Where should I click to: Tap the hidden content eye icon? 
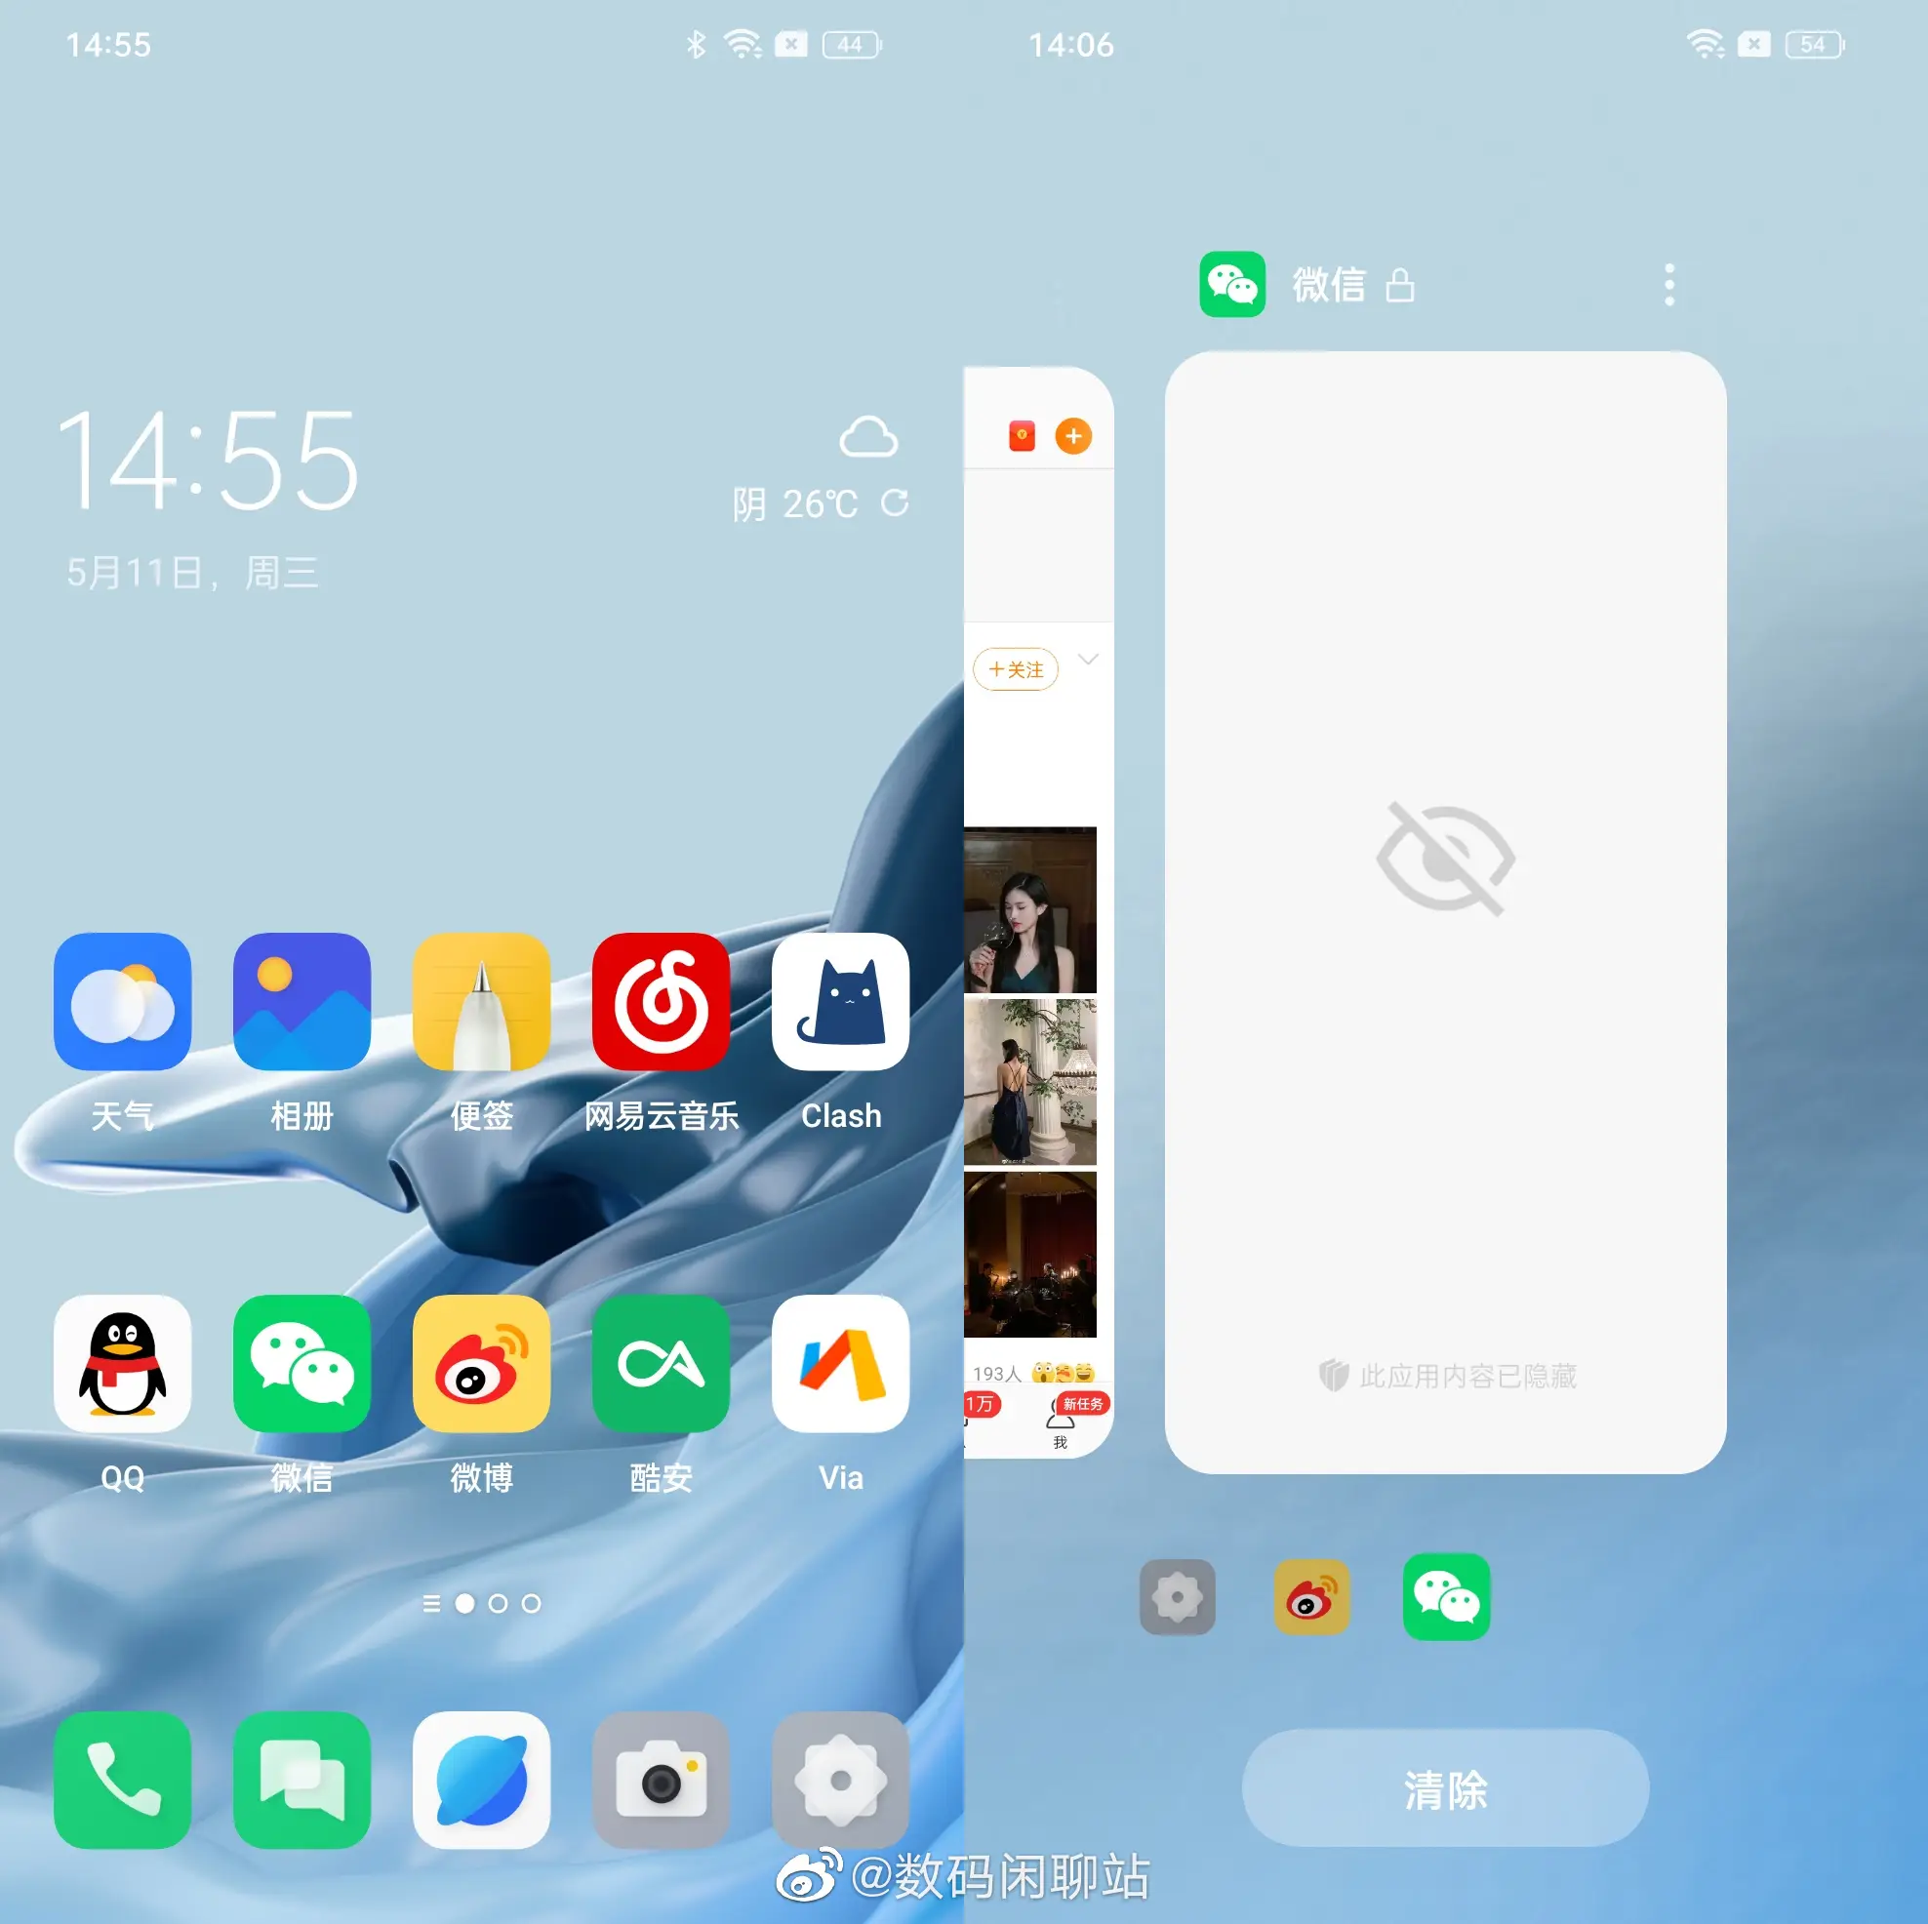tap(1445, 858)
